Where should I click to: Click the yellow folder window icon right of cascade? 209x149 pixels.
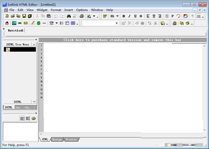pyautogui.click(x=187, y=23)
